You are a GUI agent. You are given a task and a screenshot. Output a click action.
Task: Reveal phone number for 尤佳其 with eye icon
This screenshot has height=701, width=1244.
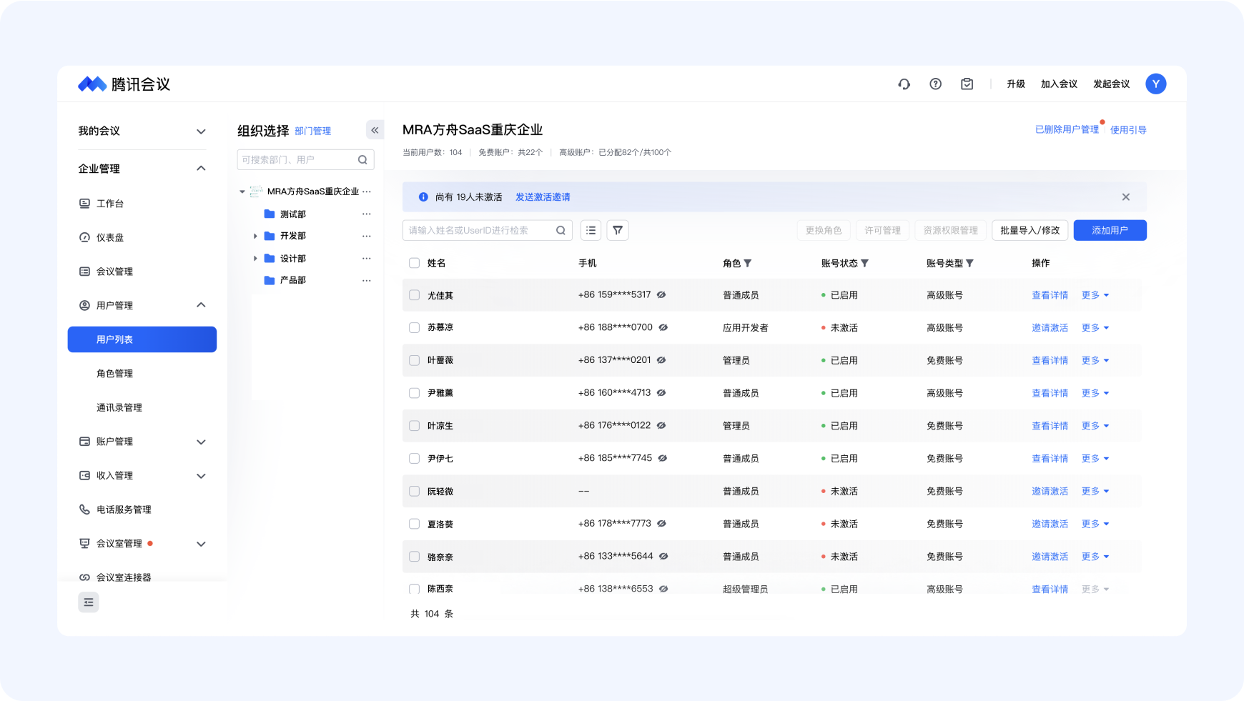[x=661, y=294]
